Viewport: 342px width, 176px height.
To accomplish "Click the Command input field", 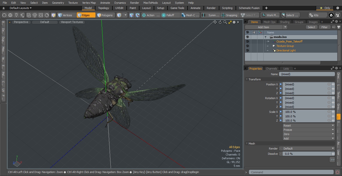I will tap(291, 172).
